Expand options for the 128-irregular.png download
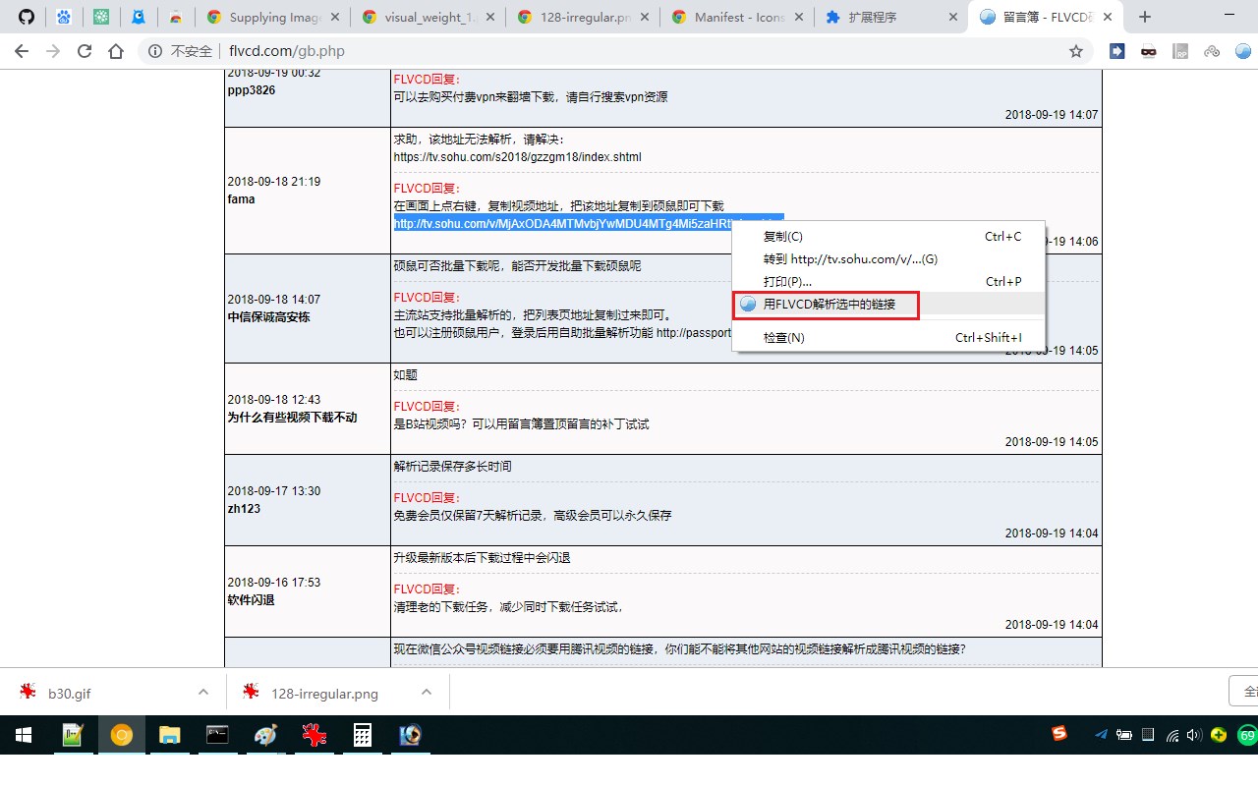The width and height of the screenshot is (1258, 786). click(427, 692)
